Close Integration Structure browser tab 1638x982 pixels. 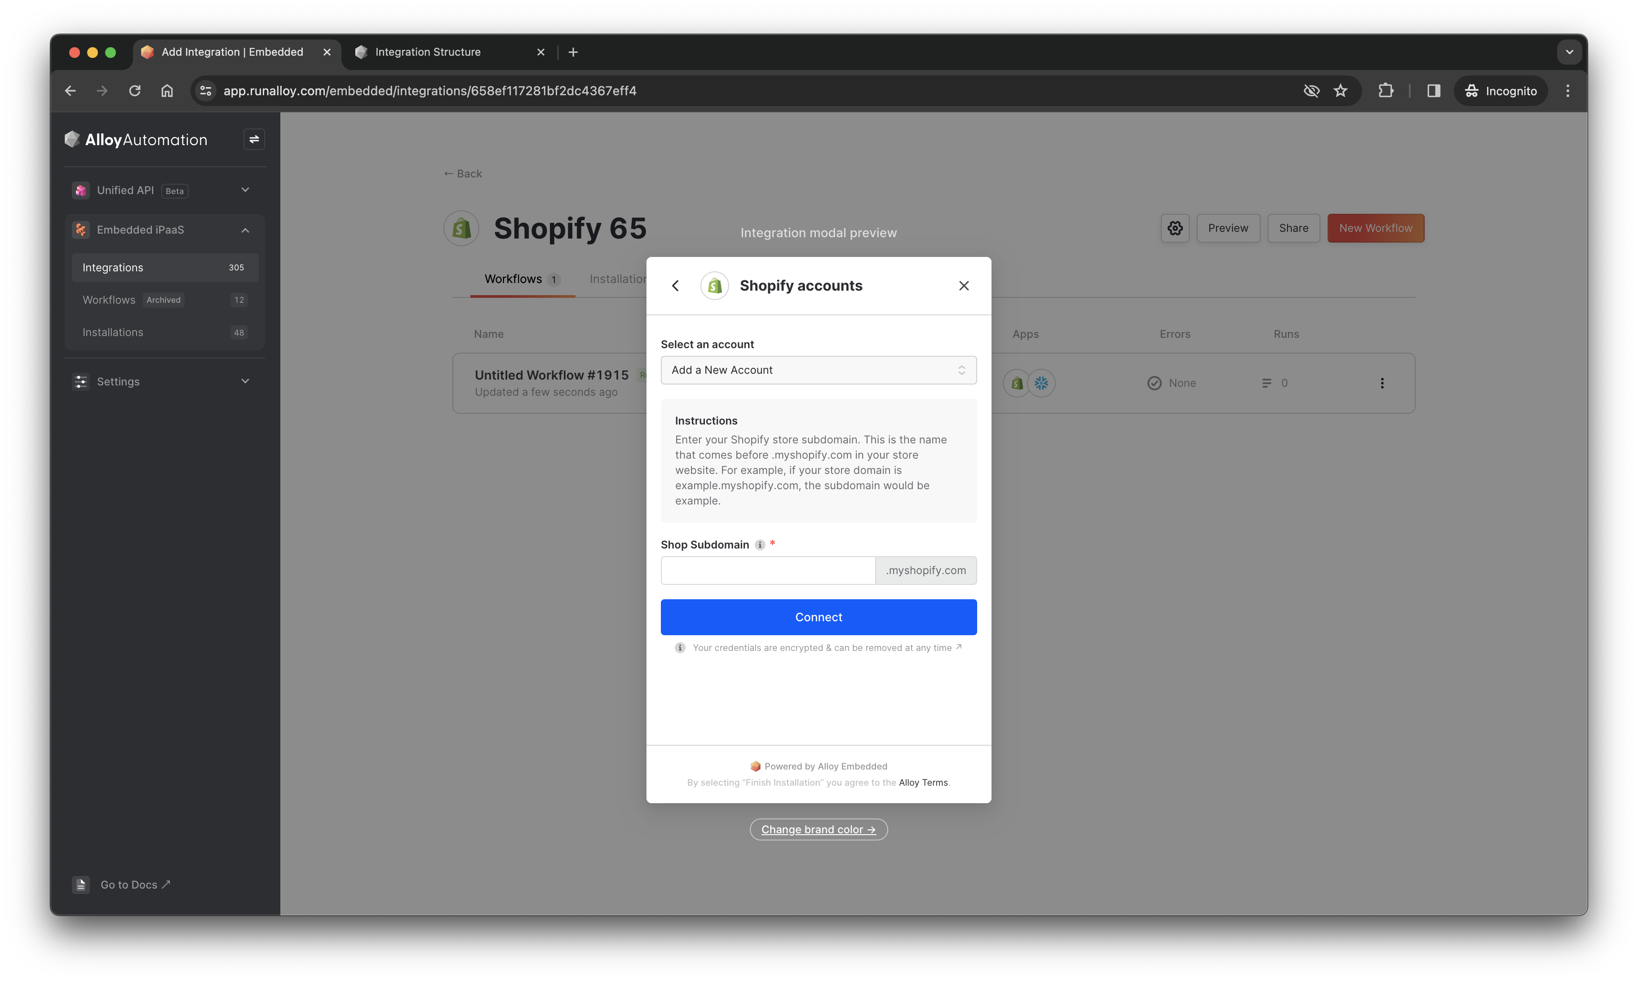pos(540,52)
